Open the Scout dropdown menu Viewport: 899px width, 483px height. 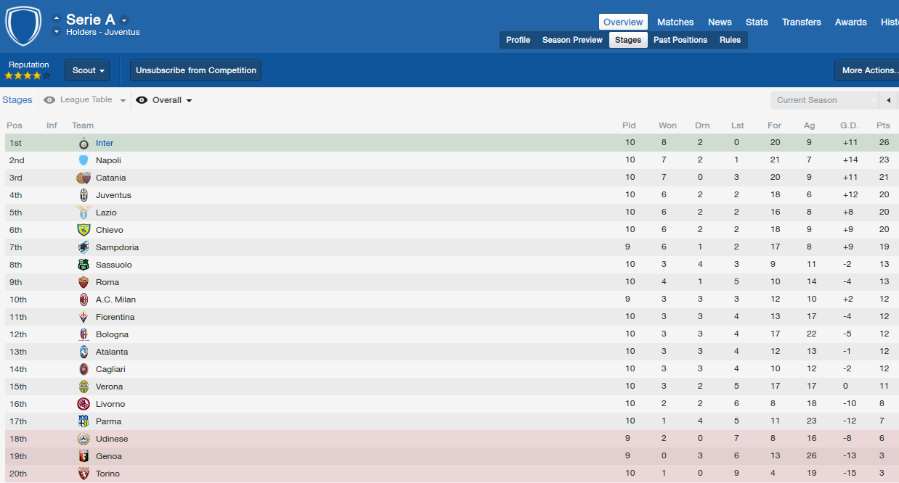click(x=87, y=70)
